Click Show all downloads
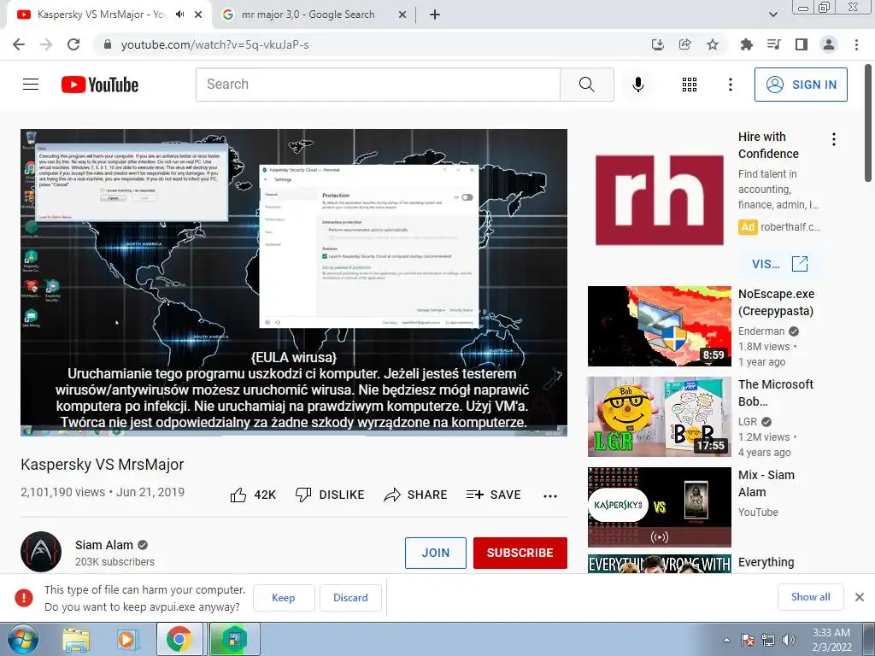Viewport: 875px width, 656px height. pos(810,597)
